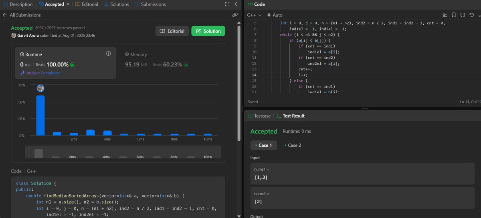
Task: Close the Accepted tab
Action: [67, 4]
